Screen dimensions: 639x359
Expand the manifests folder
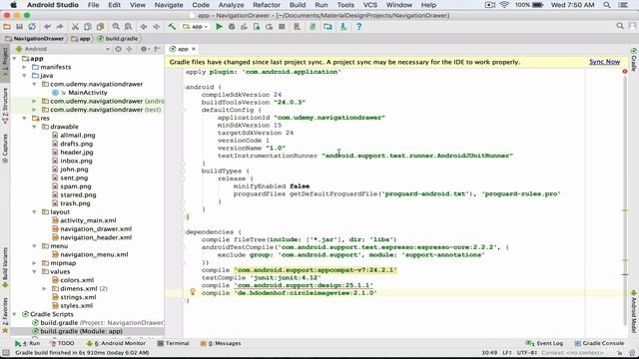click(x=25, y=67)
